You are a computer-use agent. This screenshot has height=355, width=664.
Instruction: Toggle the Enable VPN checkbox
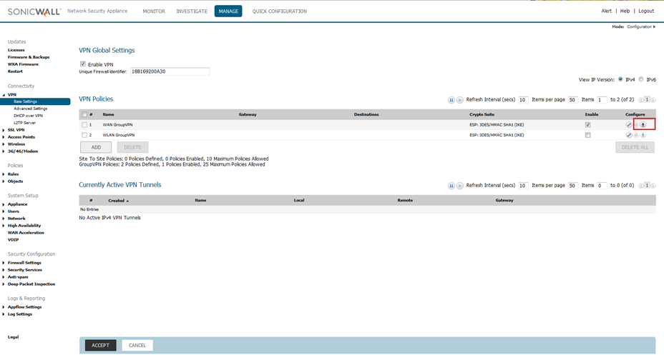(x=83, y=64)
